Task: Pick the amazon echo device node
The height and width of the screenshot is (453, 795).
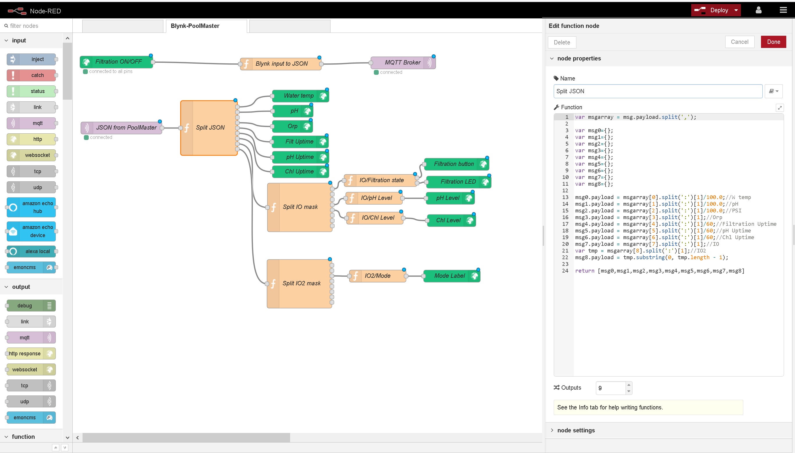Action: 31,231
